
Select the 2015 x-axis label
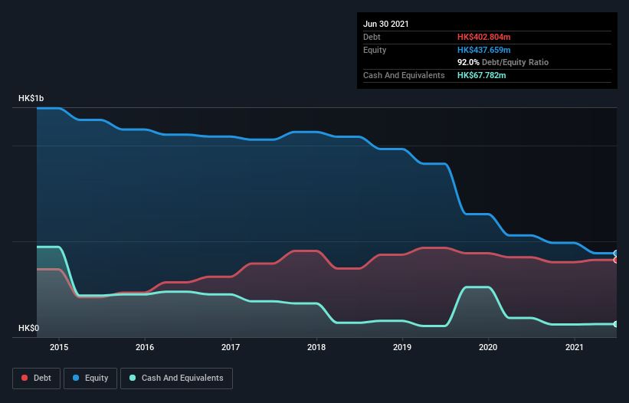(x=59, y=347)
